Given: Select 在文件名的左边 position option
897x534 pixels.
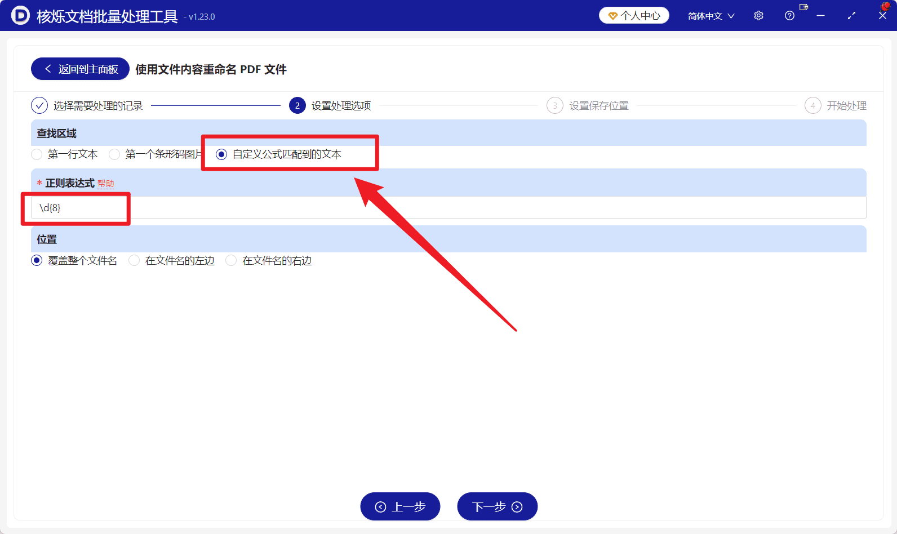Looking at the screenshot, I should tap(172, 260).
